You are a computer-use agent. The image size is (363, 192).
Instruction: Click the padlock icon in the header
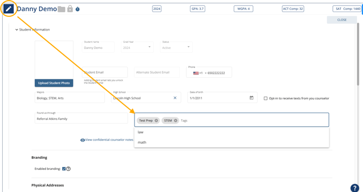[x=70, y=9]
